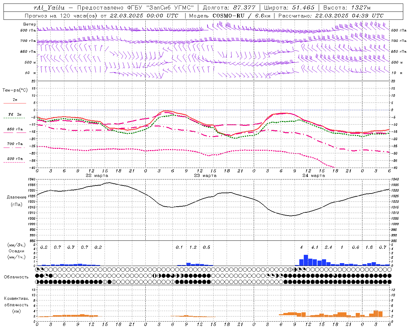Click the 3-hour precipitation value 1.6

369,247
